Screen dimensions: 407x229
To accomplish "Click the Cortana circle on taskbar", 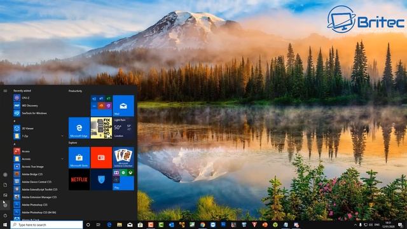I will click(88, 225).
